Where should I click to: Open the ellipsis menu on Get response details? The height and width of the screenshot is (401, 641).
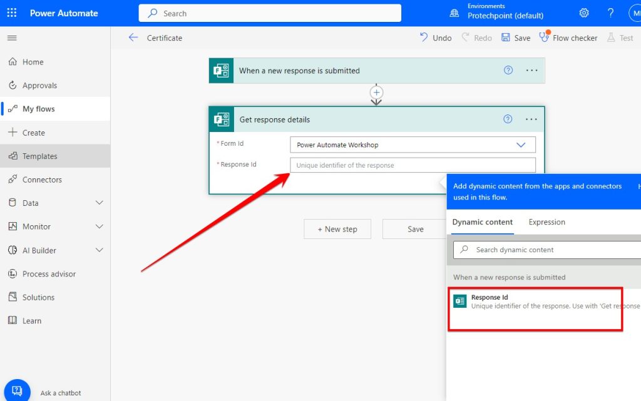531,119
